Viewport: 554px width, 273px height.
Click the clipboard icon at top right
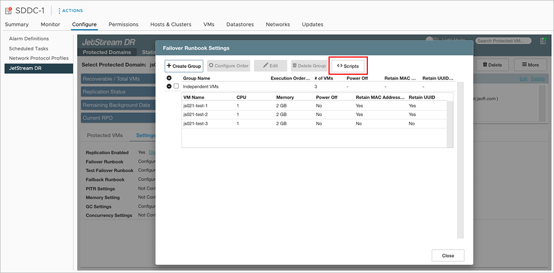click(x=543, y=40)
